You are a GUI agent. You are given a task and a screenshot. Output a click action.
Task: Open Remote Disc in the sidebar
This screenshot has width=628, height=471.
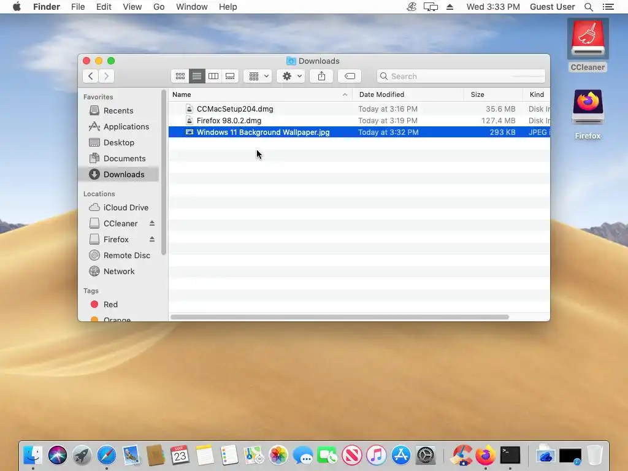[x=118, y=256]
